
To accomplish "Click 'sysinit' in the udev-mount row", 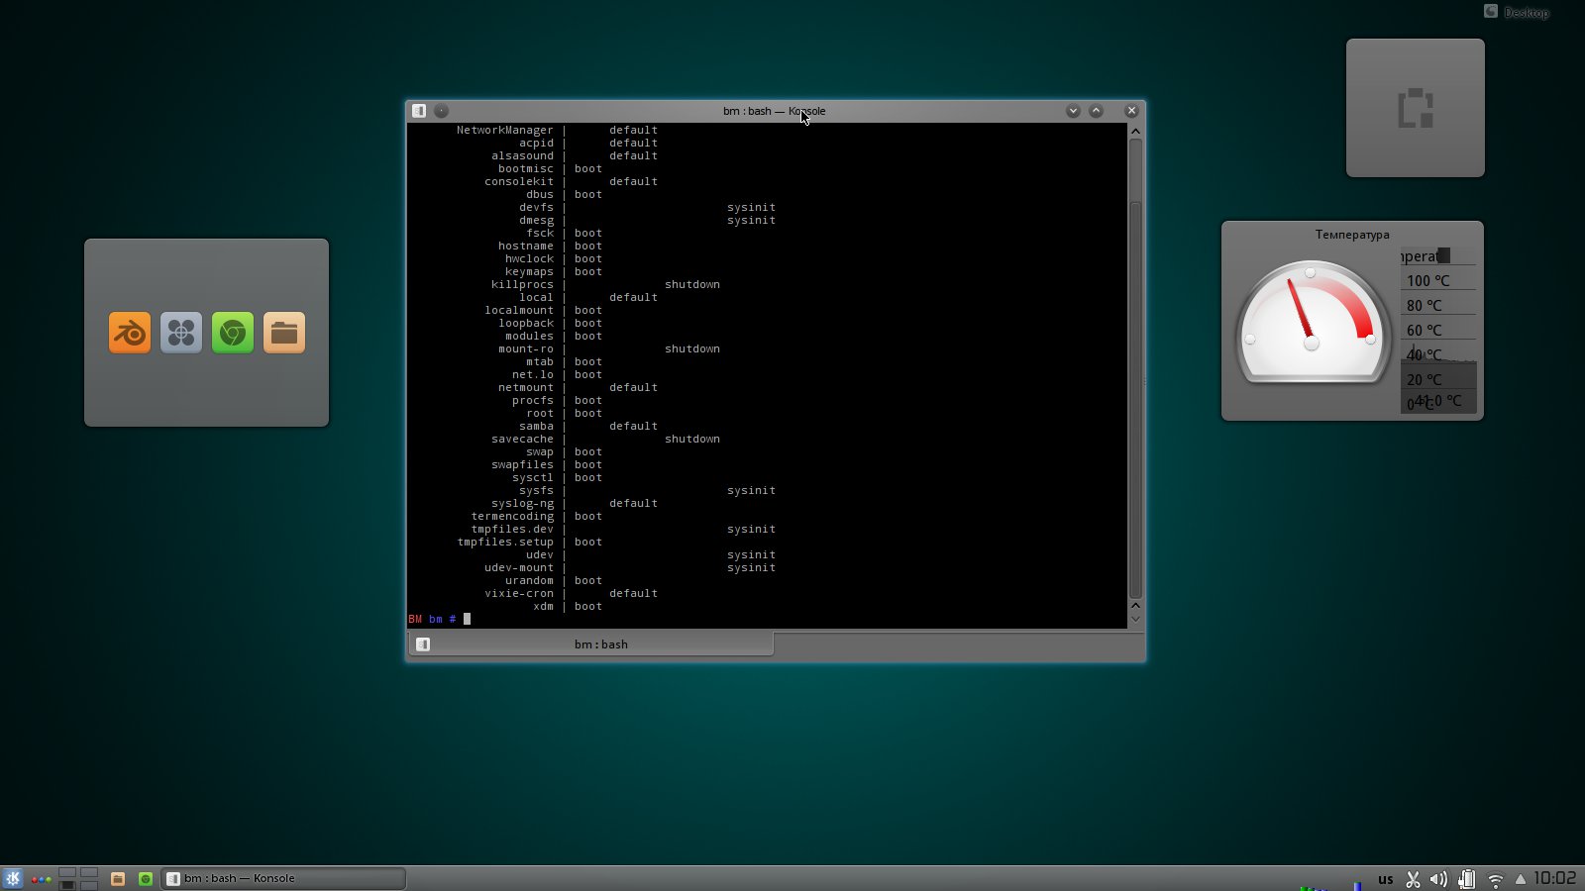I will tap(751, 567).
